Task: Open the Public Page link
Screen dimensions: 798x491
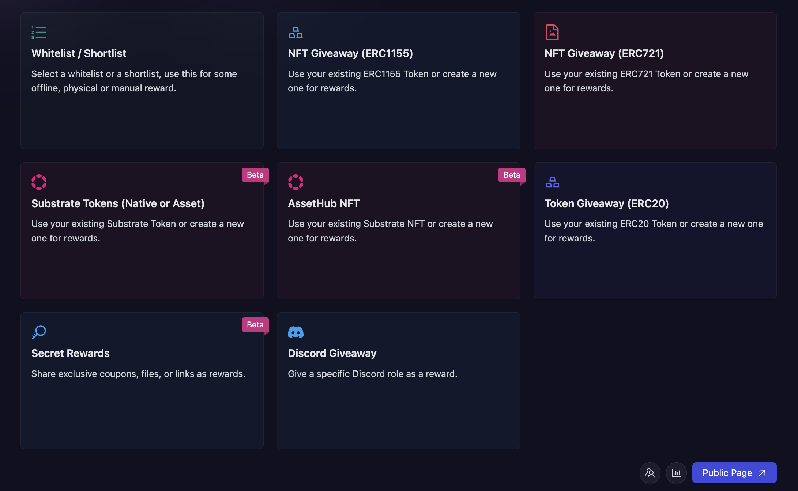Action: pos(734,473)
